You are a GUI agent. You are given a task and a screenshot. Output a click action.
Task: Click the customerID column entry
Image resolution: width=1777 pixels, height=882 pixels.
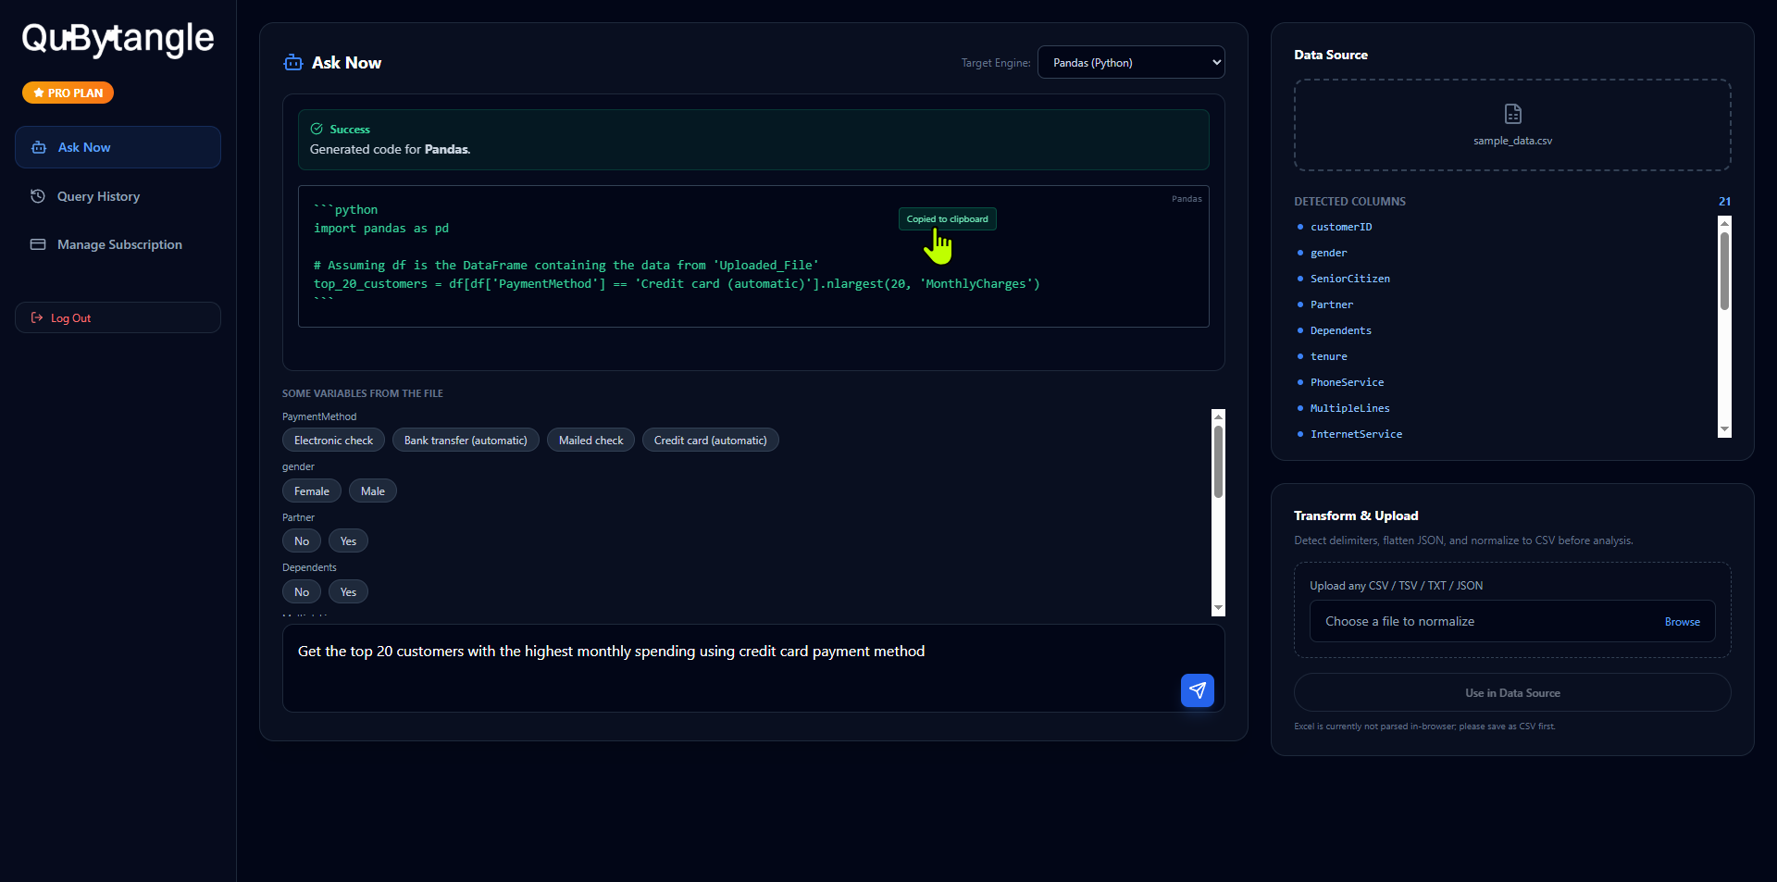click(1341, 227)
